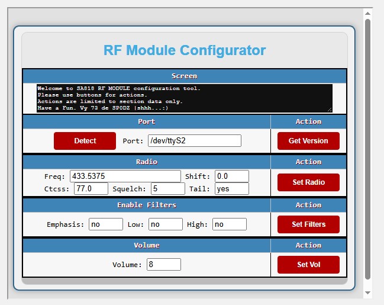Click the Set Filters button

coord(308,224)
